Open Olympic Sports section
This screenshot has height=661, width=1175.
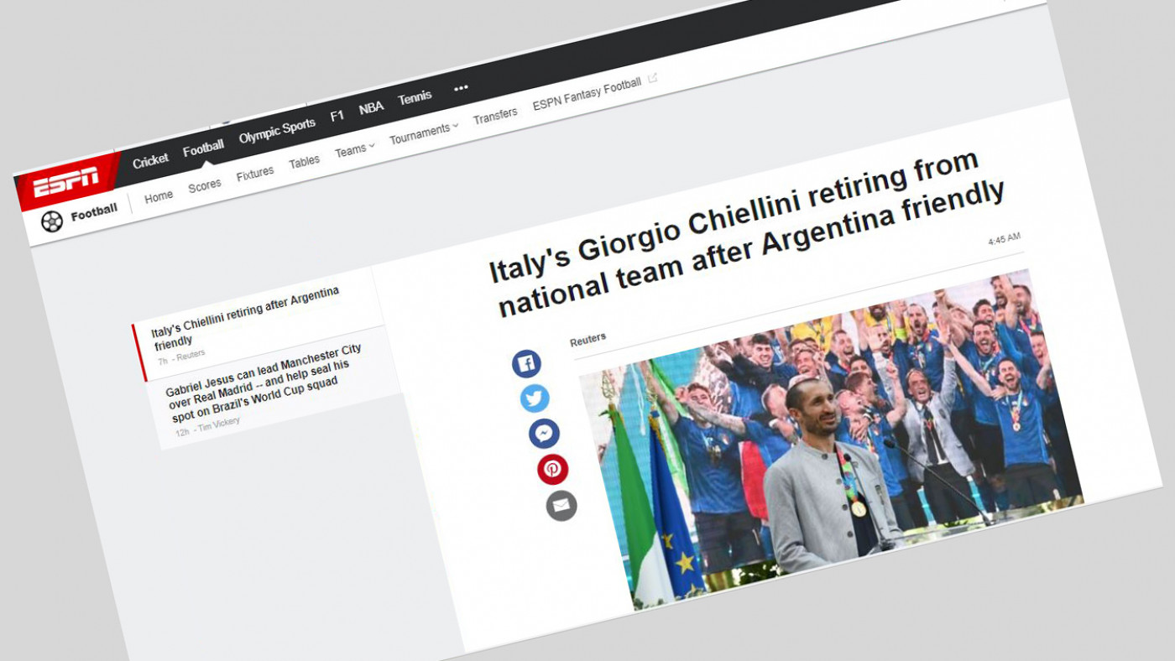click(277, 131)
